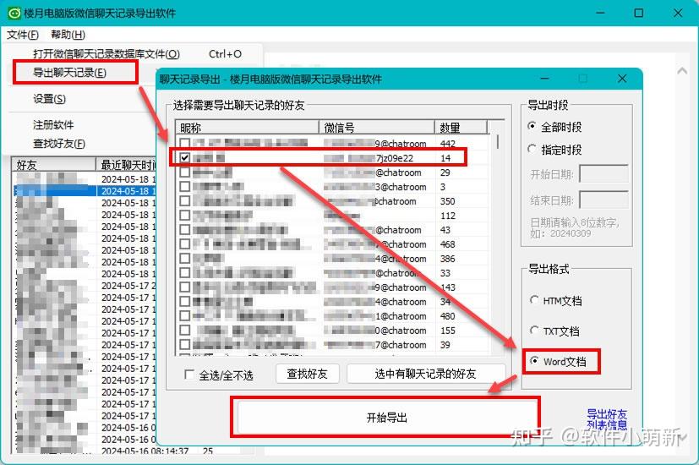Click the scroll-up arrow in main window panel

click(x=682, y=70)
